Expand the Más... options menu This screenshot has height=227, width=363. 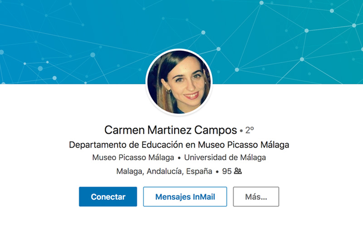pyautogui.click(x=256, y=197)
